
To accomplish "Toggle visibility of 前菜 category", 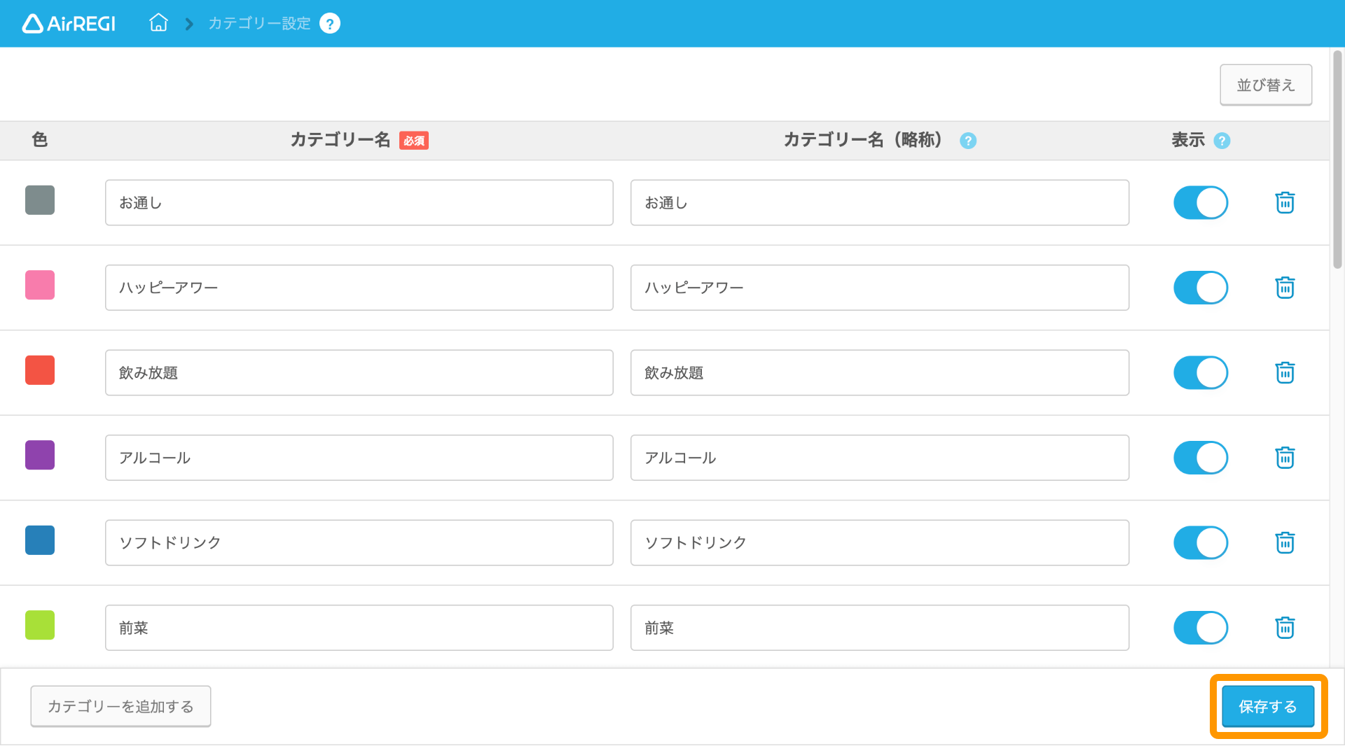I will pyautogui.click(x=1201, y=628).
